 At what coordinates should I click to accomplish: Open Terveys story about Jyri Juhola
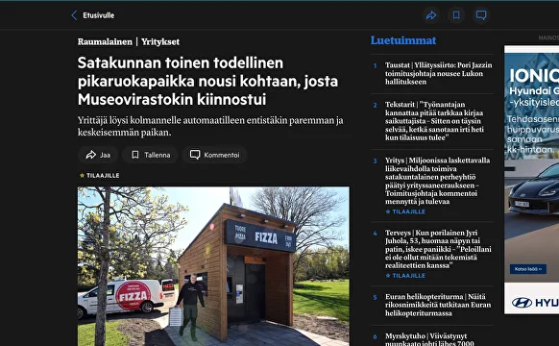point(438,249)
